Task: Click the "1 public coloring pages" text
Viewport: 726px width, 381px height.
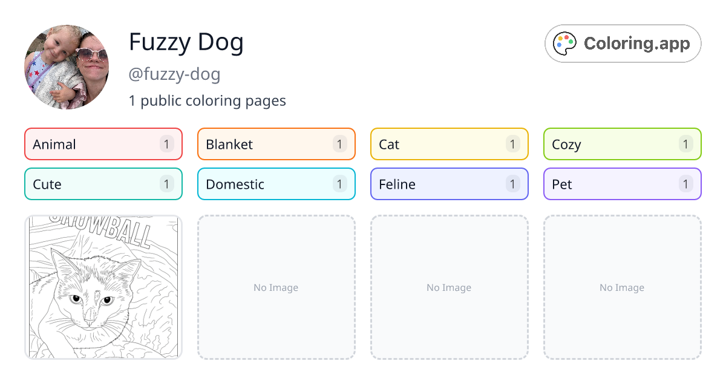Action: [207, 101]
